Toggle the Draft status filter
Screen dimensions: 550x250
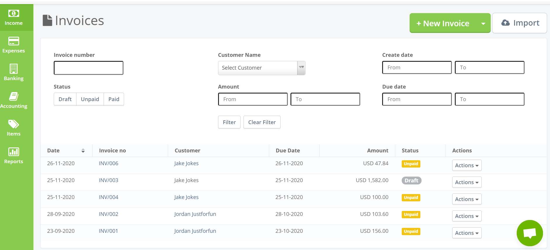tap(65, 99)
